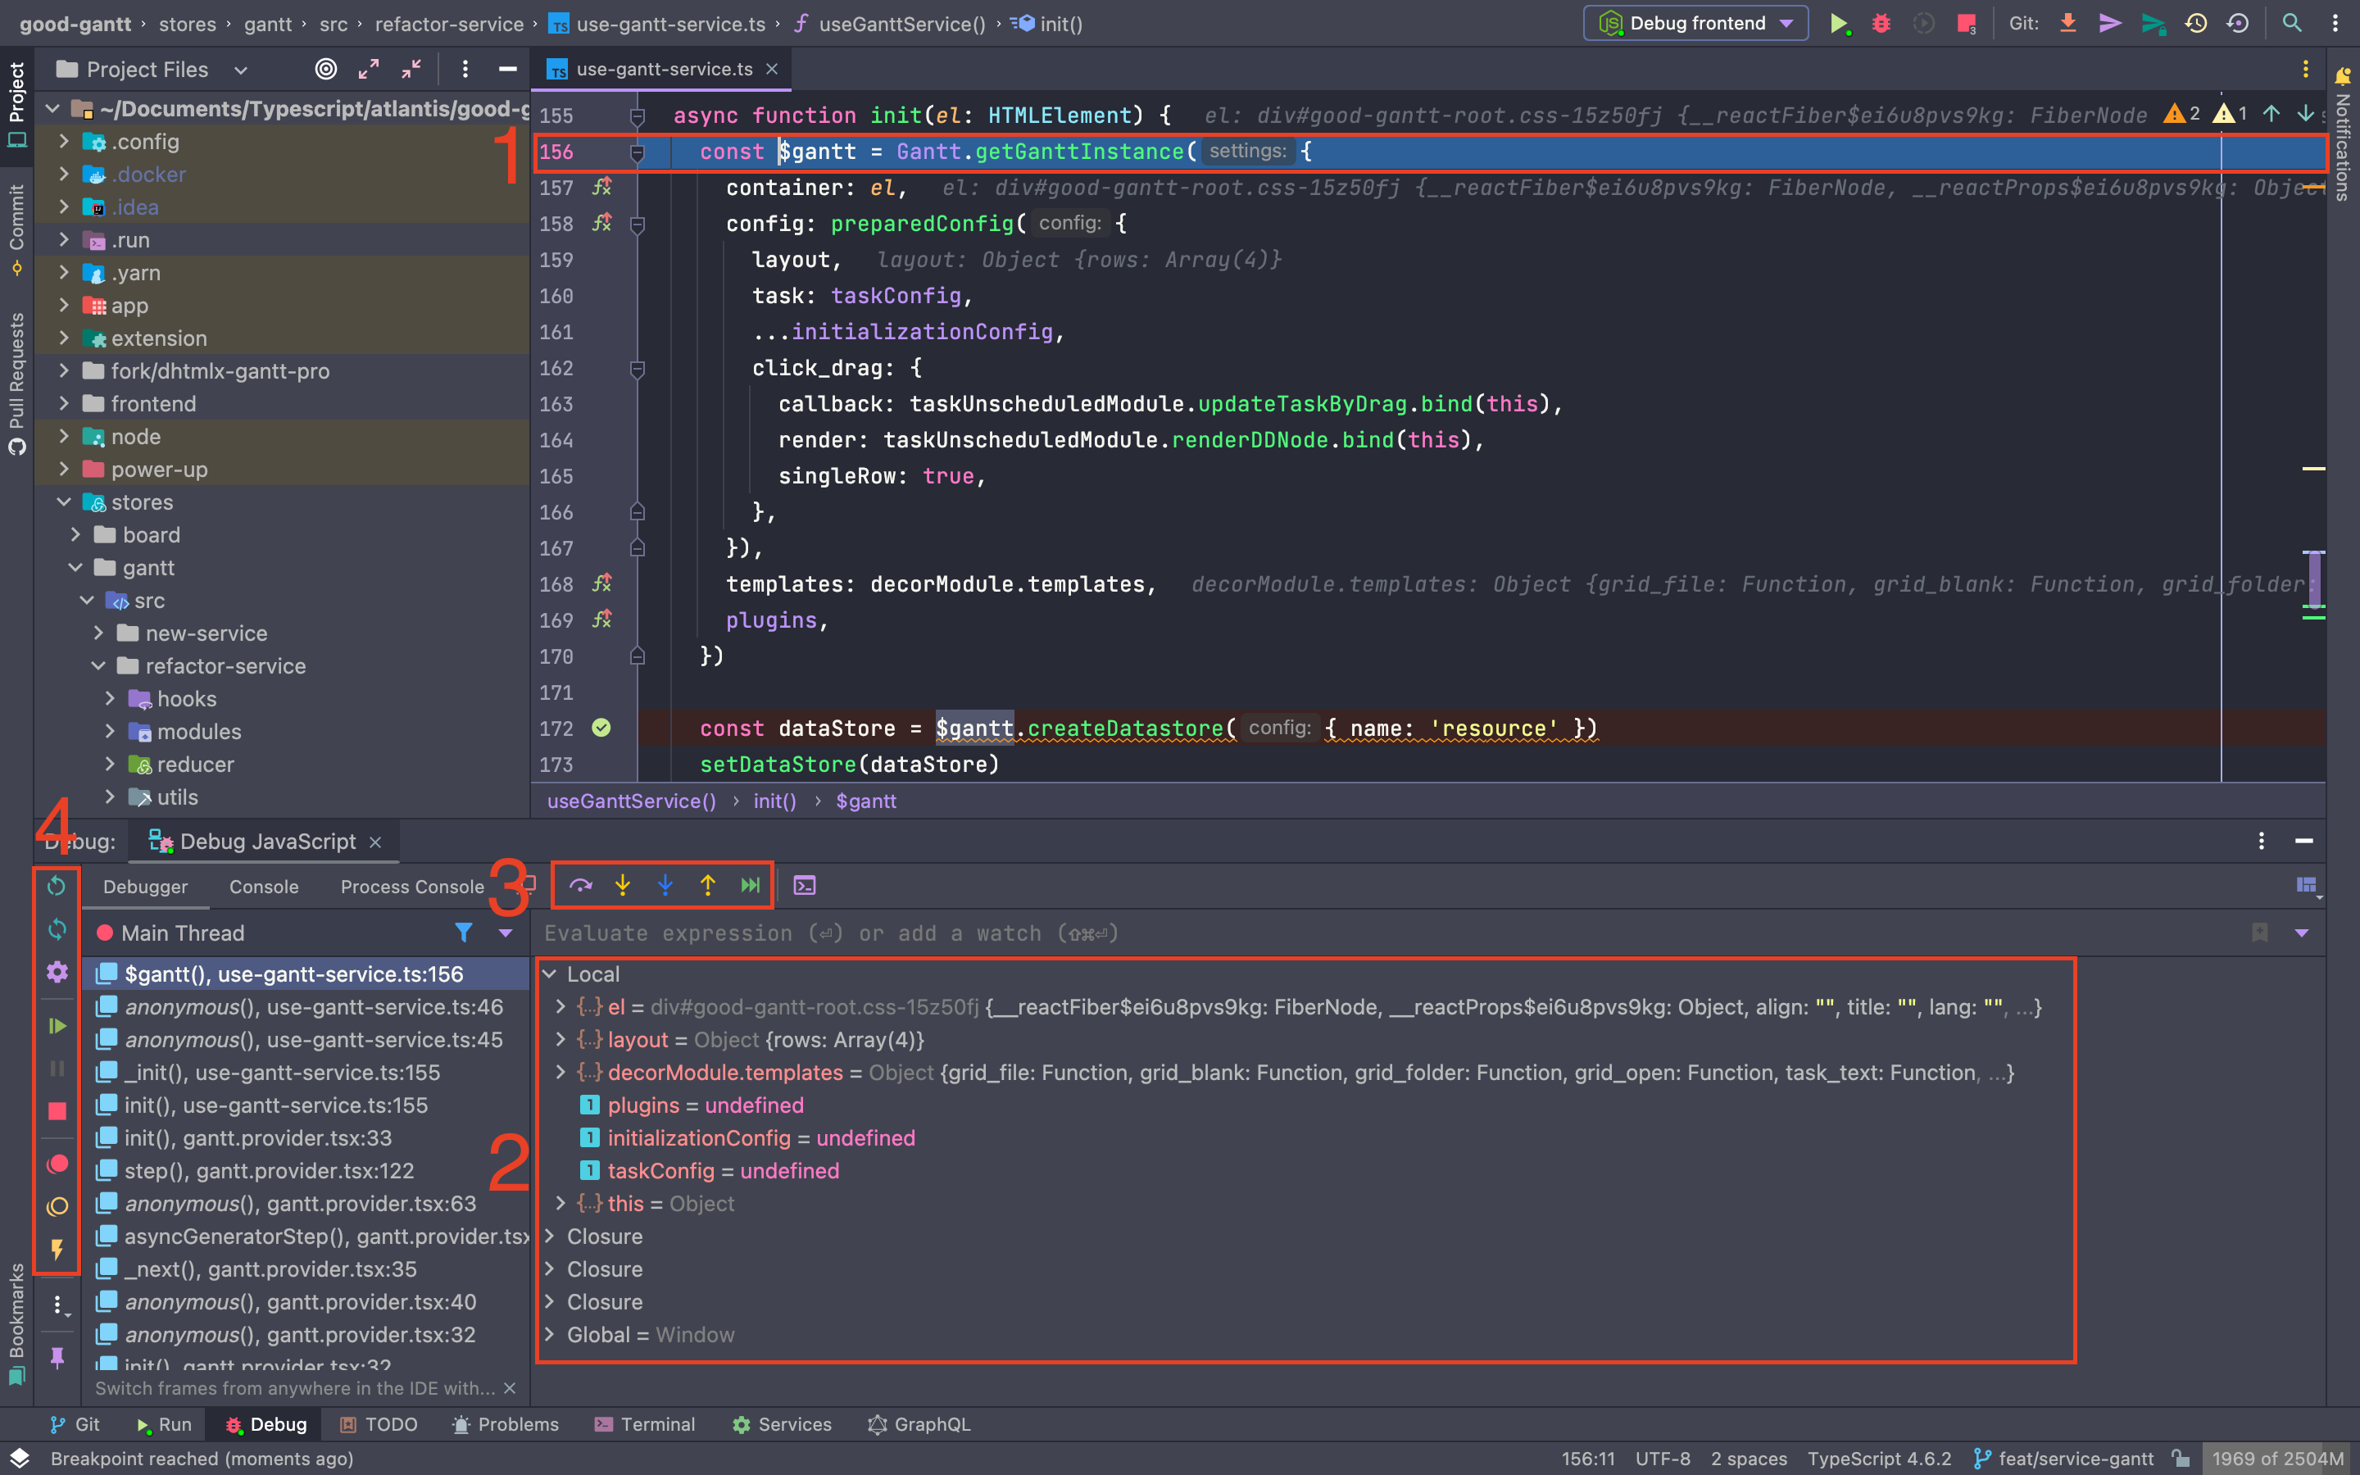Screen dimensions: 2360x1475
Task: Run to cursor in debugger toolbar
Action: coord(750,885)
